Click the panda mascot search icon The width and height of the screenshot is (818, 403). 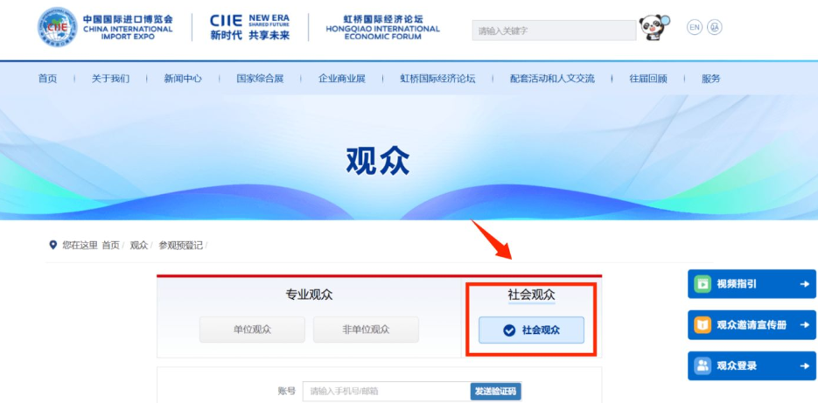tap(654, 28)
